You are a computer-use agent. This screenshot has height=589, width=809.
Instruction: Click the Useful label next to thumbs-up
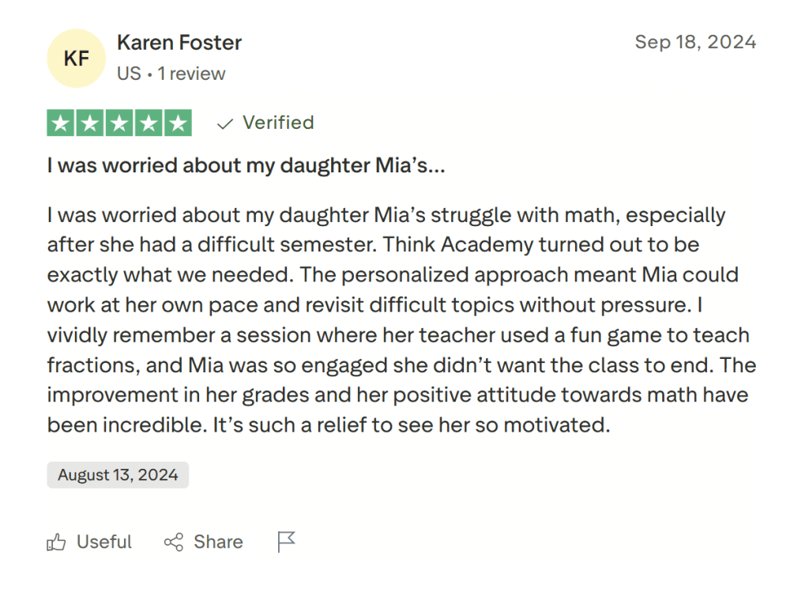click(103, 542)
